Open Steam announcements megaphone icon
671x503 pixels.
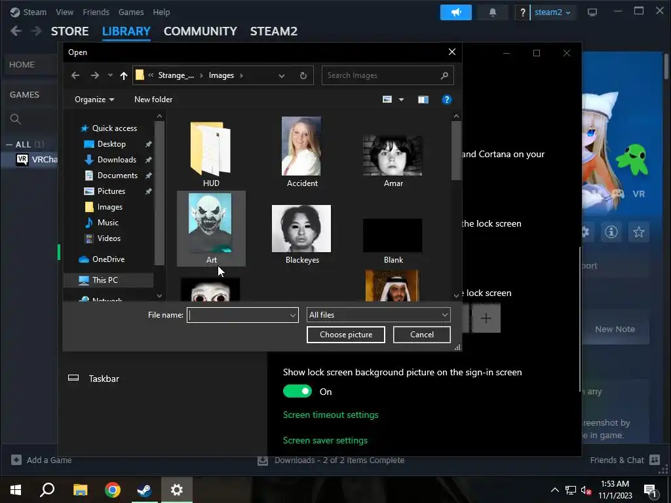(456, 12)
